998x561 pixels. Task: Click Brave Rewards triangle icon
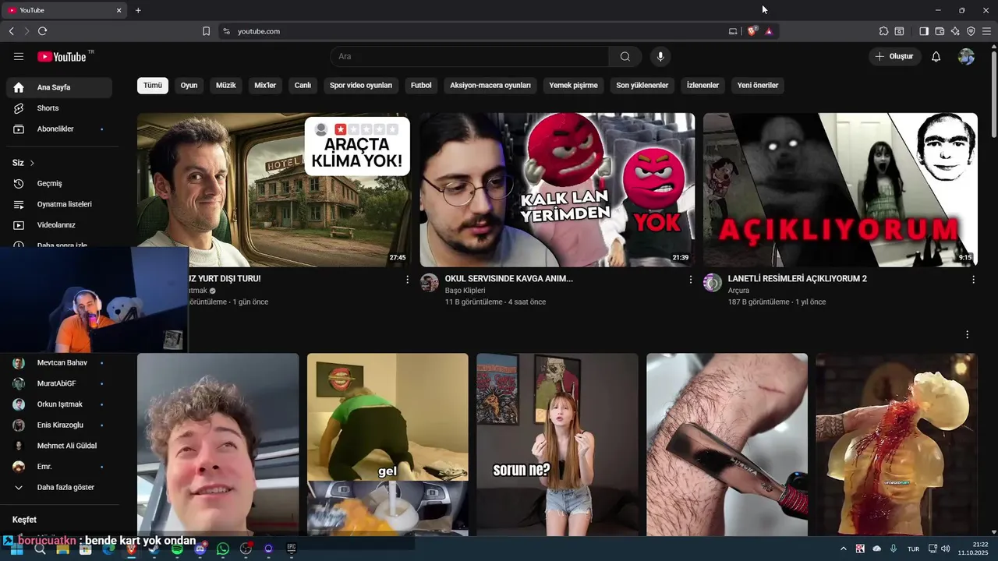pyautogui.click(x=769, y=31)
